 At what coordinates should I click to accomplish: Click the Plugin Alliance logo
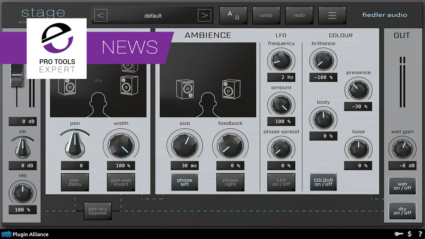[25, 234]
